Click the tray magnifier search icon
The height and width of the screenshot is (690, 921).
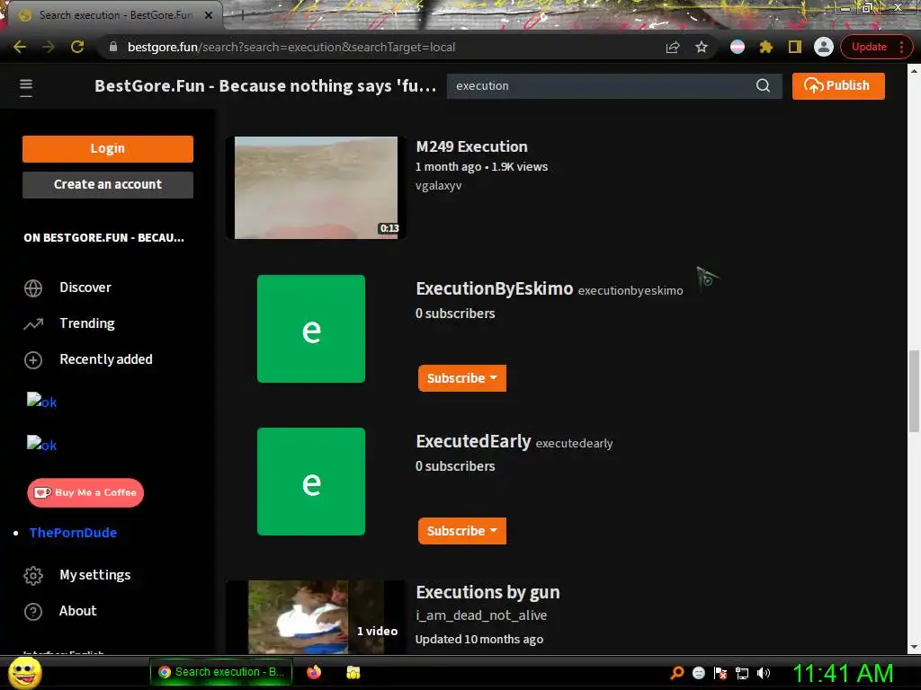coord(677,673)
